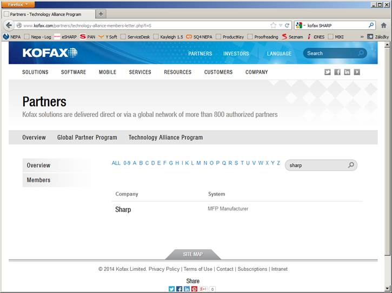
Task: Expand the SITE MAP footer tab
Action: (x=193, y=254)
